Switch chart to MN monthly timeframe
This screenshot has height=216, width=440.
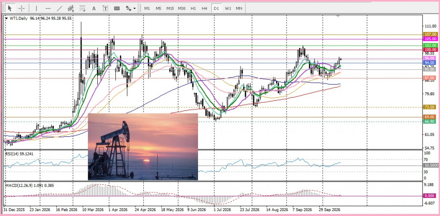click(239, 8)
